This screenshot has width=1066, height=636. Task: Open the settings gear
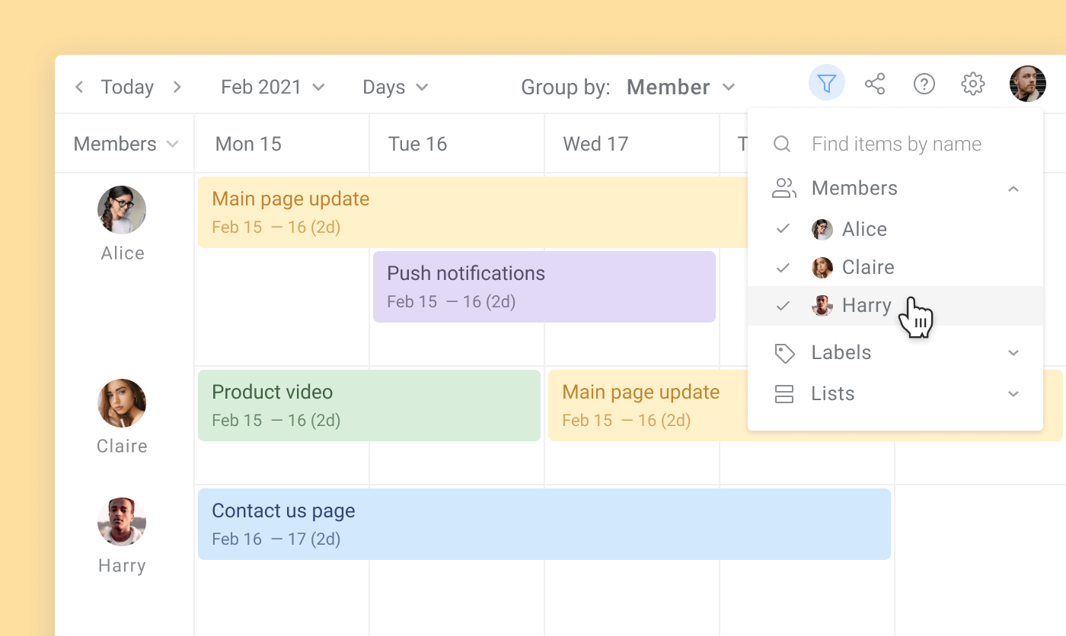tap(972, 84)
